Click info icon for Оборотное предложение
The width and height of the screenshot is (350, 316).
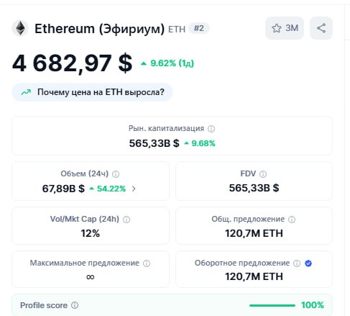[297, 263]
